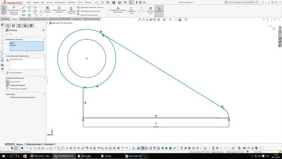The width and height of the screenshot is (282, 159).
Task: Click the Offset Entities tool
Action: pyautogui.click(x=71, y=11)
